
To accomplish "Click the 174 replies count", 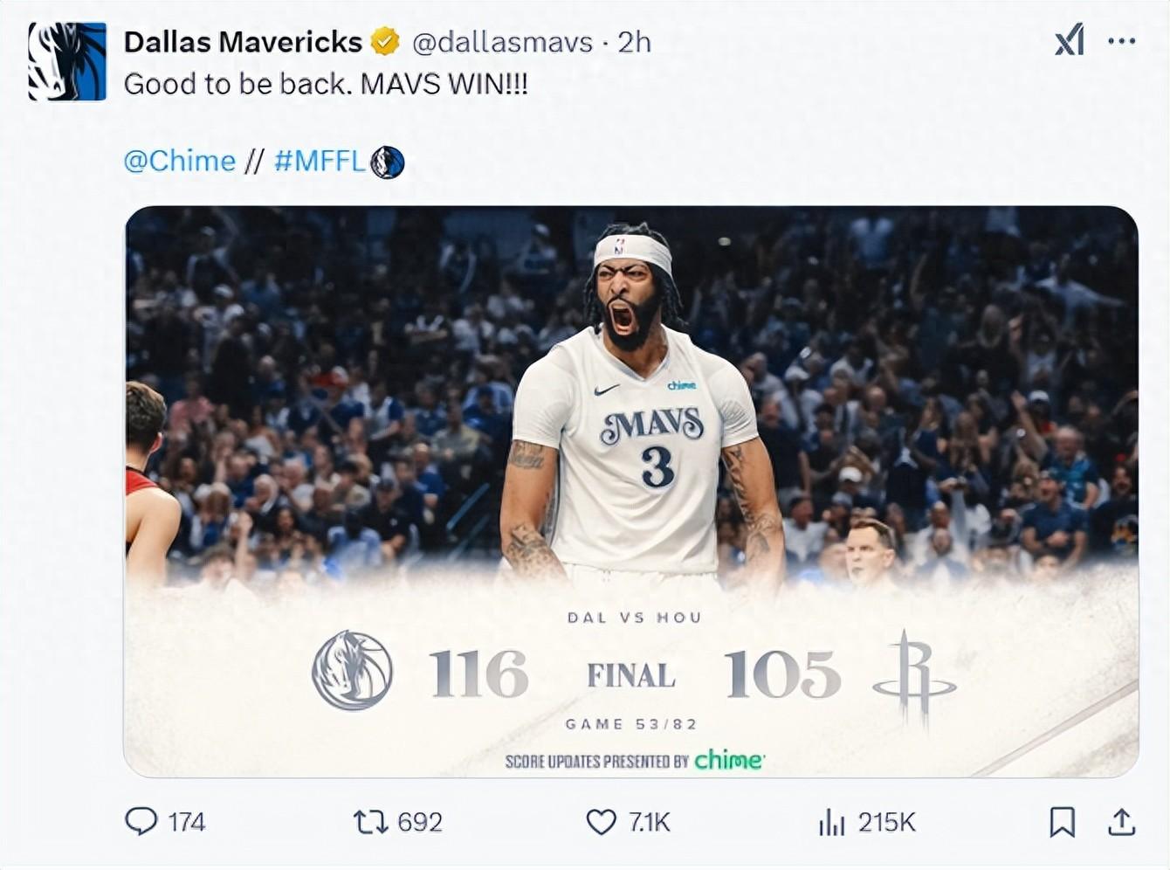I will click(x=186, y=822).
